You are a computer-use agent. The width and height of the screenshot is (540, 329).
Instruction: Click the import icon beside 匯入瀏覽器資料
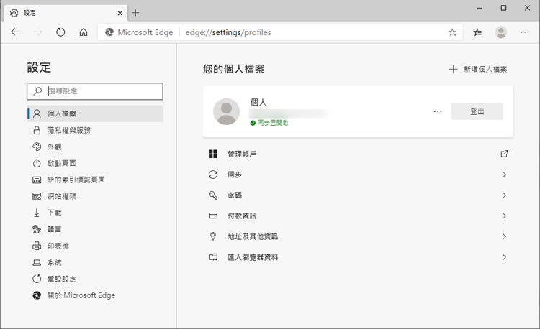click(x=213, y=257)
